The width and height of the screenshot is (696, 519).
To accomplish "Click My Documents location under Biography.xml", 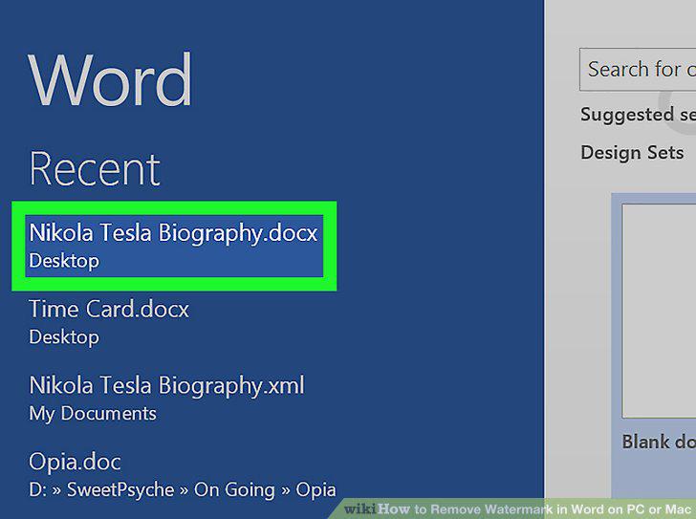I will point(93,414).
